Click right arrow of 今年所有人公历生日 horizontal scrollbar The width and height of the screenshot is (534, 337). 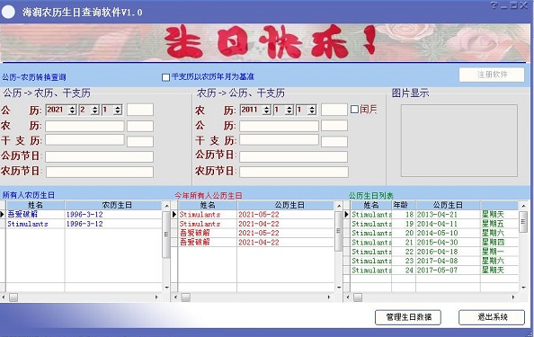pos(329,297)
